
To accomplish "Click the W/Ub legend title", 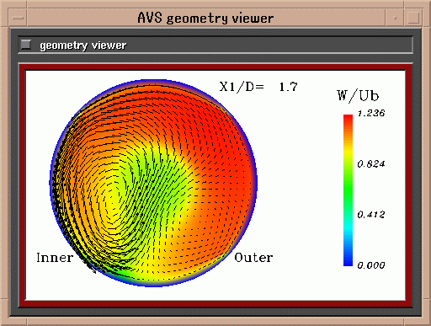I will click(x=358, y=95).
